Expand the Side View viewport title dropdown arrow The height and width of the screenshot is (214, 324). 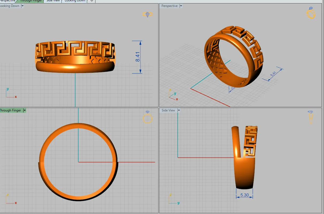click(179, 110)
